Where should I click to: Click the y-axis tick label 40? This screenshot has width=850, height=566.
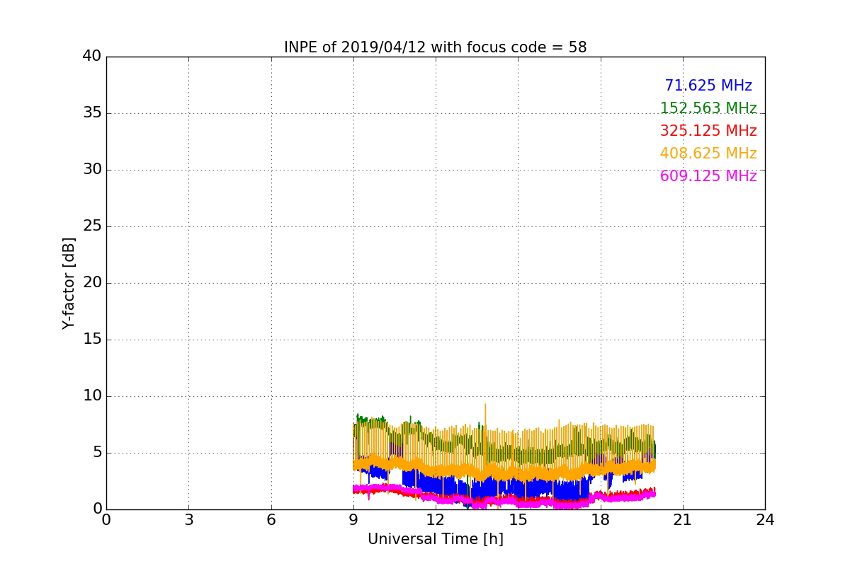tap(92, 57)
